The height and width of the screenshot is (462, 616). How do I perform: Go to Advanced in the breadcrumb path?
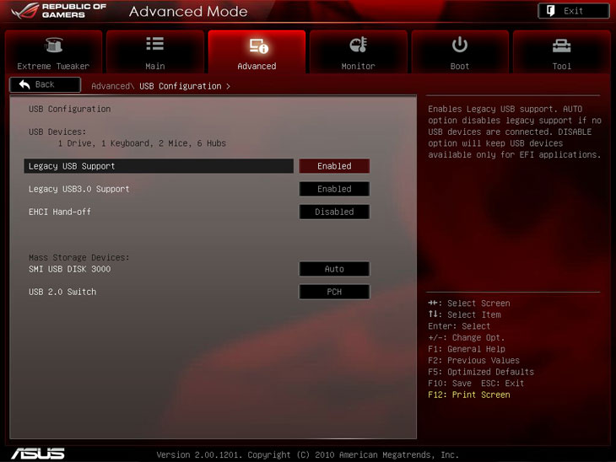[110, 86]
